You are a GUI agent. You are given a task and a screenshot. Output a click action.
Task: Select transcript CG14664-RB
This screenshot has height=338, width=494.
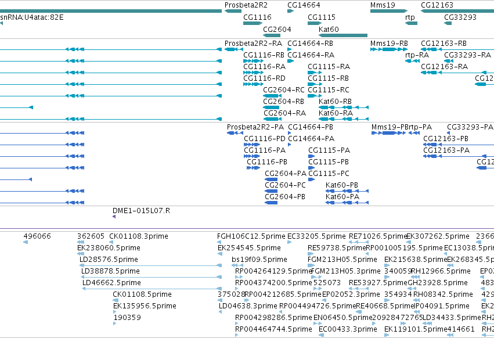point(310,43)
